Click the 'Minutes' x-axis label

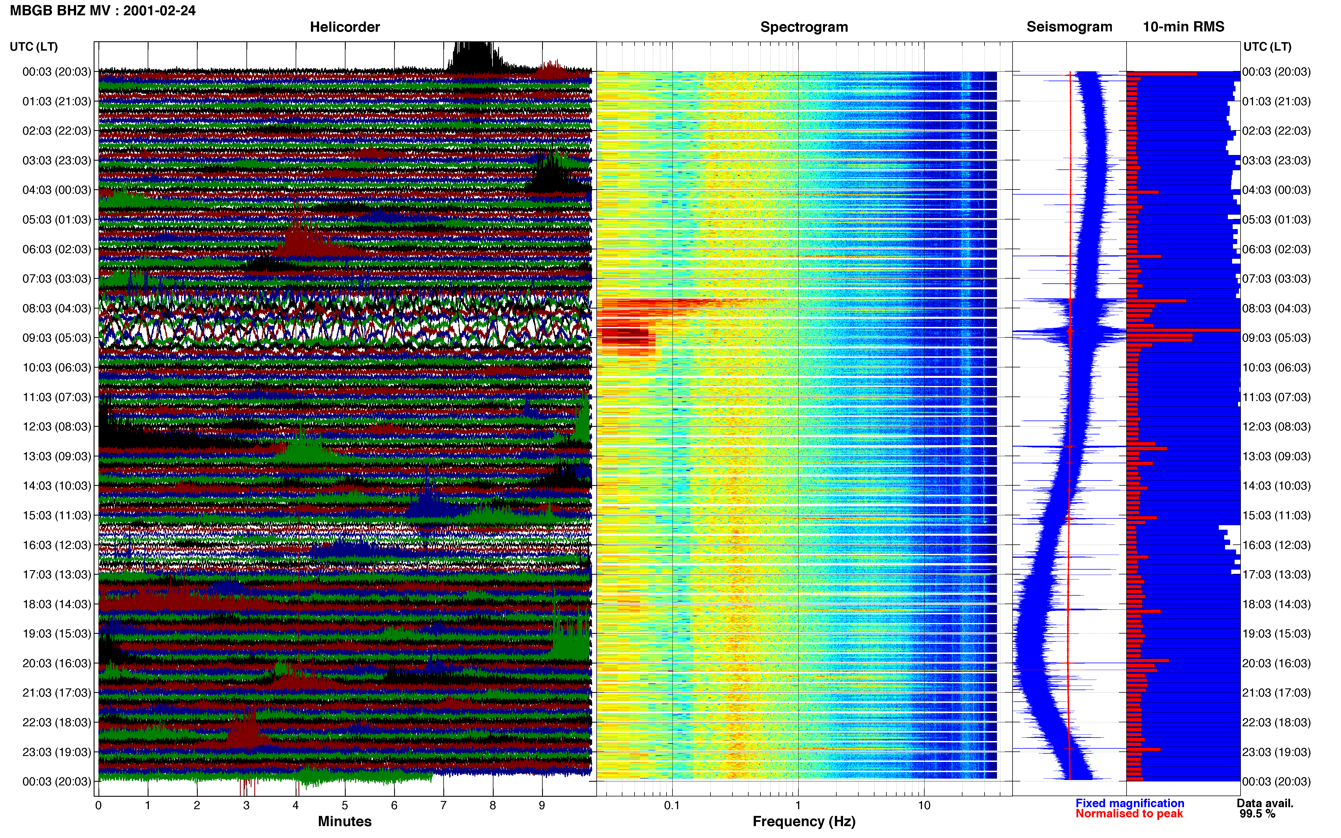344,821
